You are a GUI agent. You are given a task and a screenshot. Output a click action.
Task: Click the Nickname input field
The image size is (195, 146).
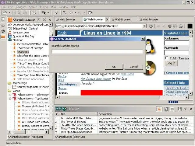point(176,43)
